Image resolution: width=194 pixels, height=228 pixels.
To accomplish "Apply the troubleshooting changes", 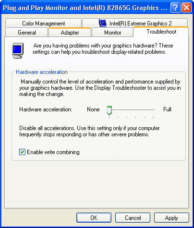I will tap(171, 217).
